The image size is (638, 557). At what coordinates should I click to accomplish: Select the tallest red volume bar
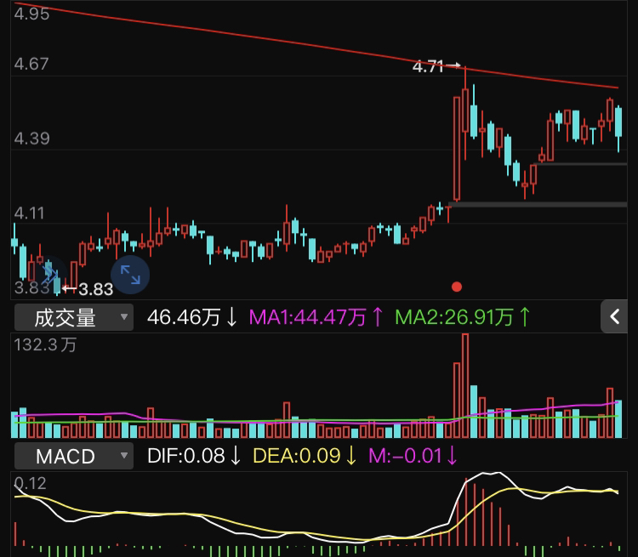pos(465,386)
